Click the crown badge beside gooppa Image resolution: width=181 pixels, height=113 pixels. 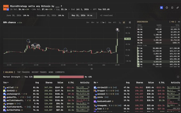coord(15,104)
